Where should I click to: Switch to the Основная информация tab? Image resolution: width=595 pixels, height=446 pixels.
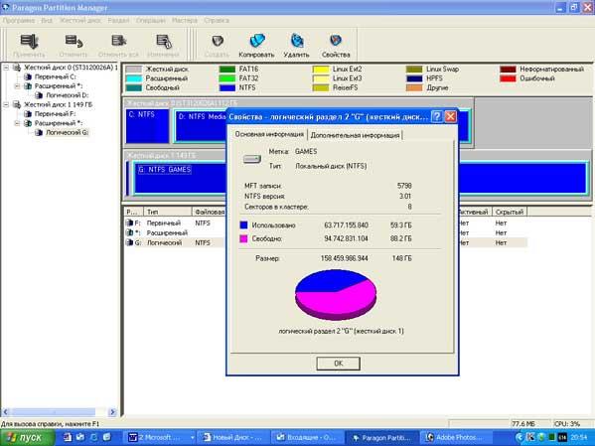[269, 134]
